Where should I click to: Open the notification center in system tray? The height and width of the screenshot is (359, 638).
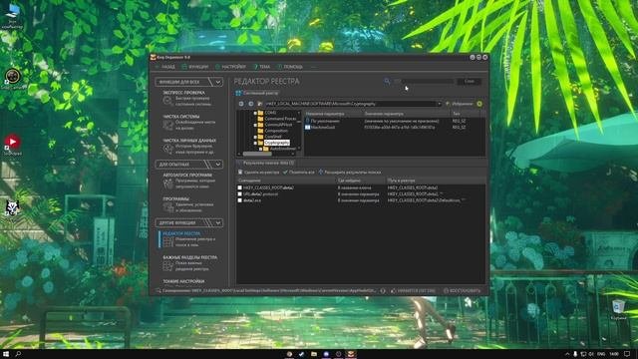point(627,354)
